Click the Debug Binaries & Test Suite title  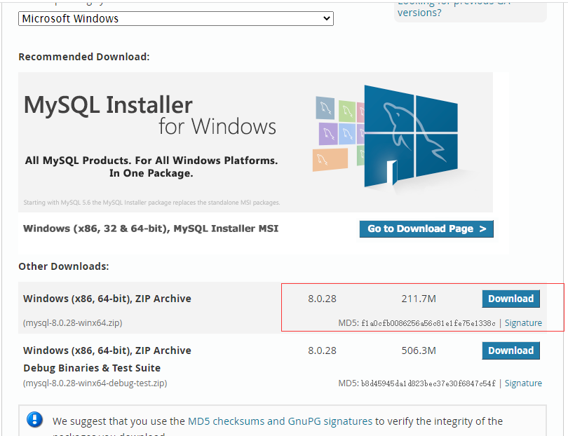pos(92,368)
